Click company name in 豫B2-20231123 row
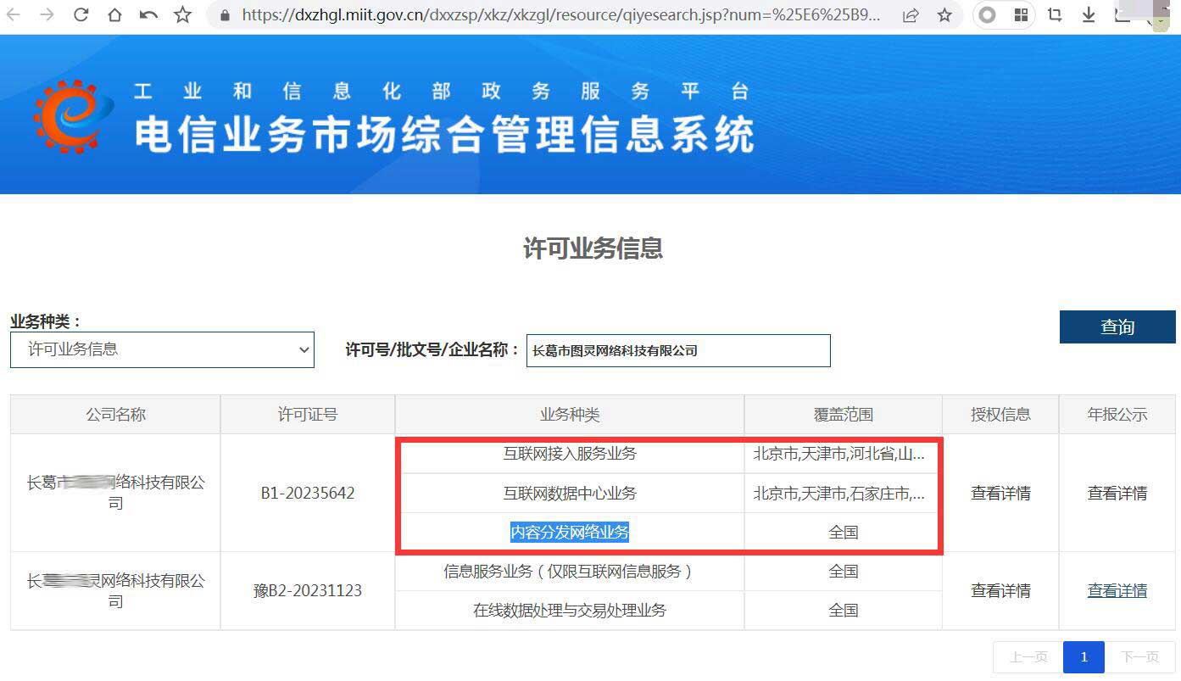 coord(115,590)
